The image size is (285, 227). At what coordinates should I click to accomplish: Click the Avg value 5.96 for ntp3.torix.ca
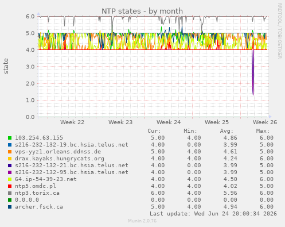tap(231, 193)
